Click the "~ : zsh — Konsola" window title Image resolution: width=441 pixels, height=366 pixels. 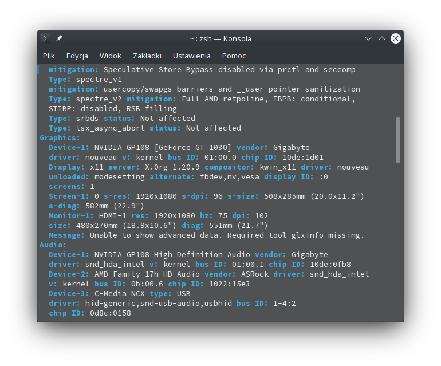pyautogui.click(x=220, y=38)
